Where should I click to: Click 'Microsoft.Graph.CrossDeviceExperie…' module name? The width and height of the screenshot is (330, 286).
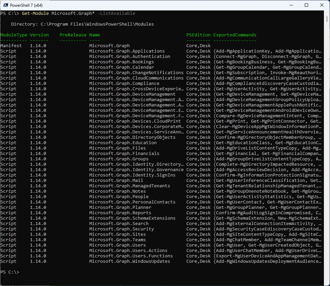(137, 89)
